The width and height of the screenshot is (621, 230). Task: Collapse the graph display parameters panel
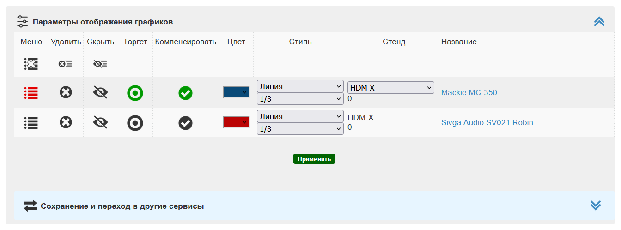pos(599,22)
